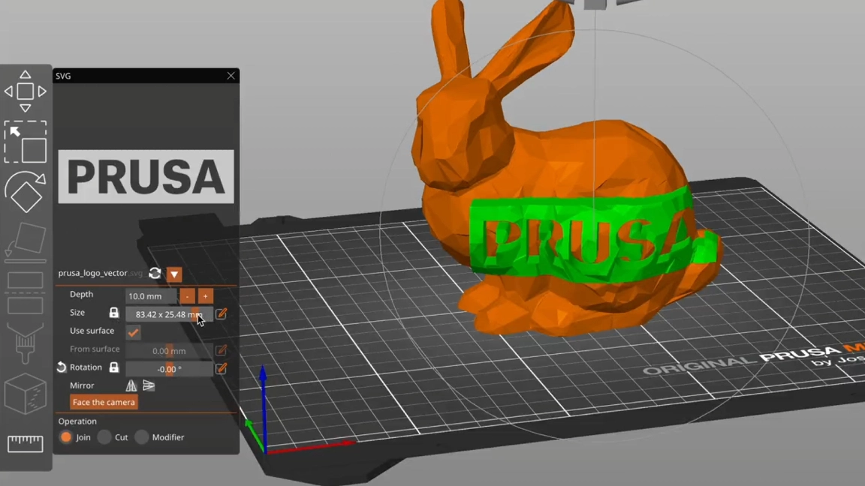865x486 pixels.
Task: Click the prusa_logo_vector filename text
Action: coord(92,273)
